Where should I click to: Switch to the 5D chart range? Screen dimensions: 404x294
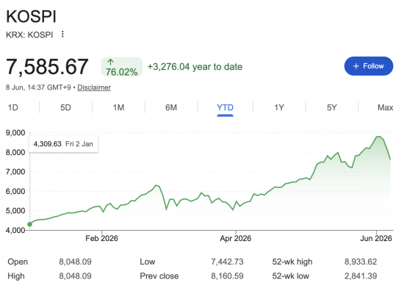pyautogui.click(x=65, y=107)
